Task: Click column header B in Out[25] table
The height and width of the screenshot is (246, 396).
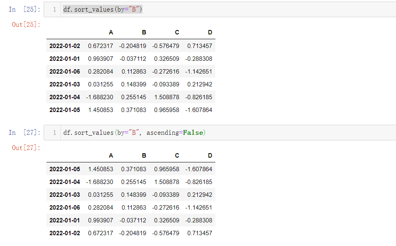Action: click(x=144, y=32)
